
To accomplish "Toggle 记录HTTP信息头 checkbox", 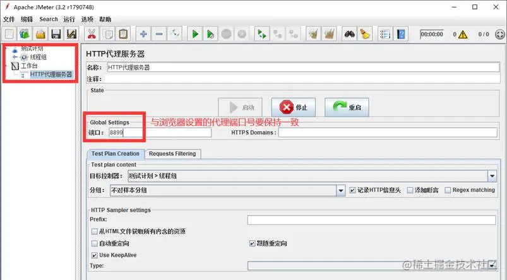I will (x=352, y=190).
